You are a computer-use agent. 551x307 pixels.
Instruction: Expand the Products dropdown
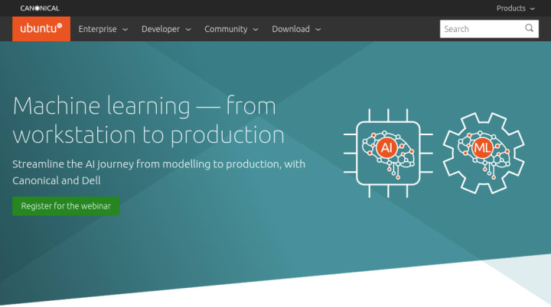tap(516, 8)
